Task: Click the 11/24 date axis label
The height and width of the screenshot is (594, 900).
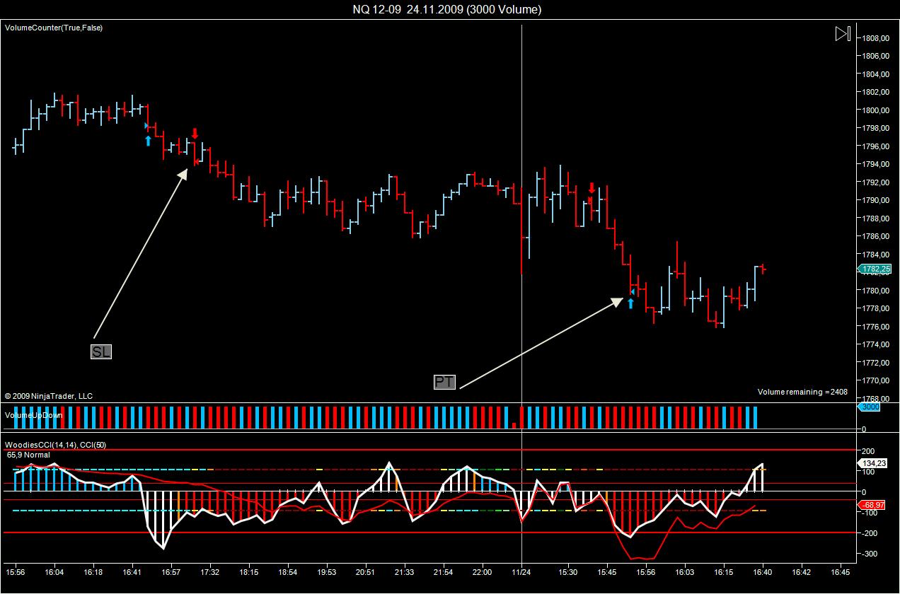Action: 521,571
